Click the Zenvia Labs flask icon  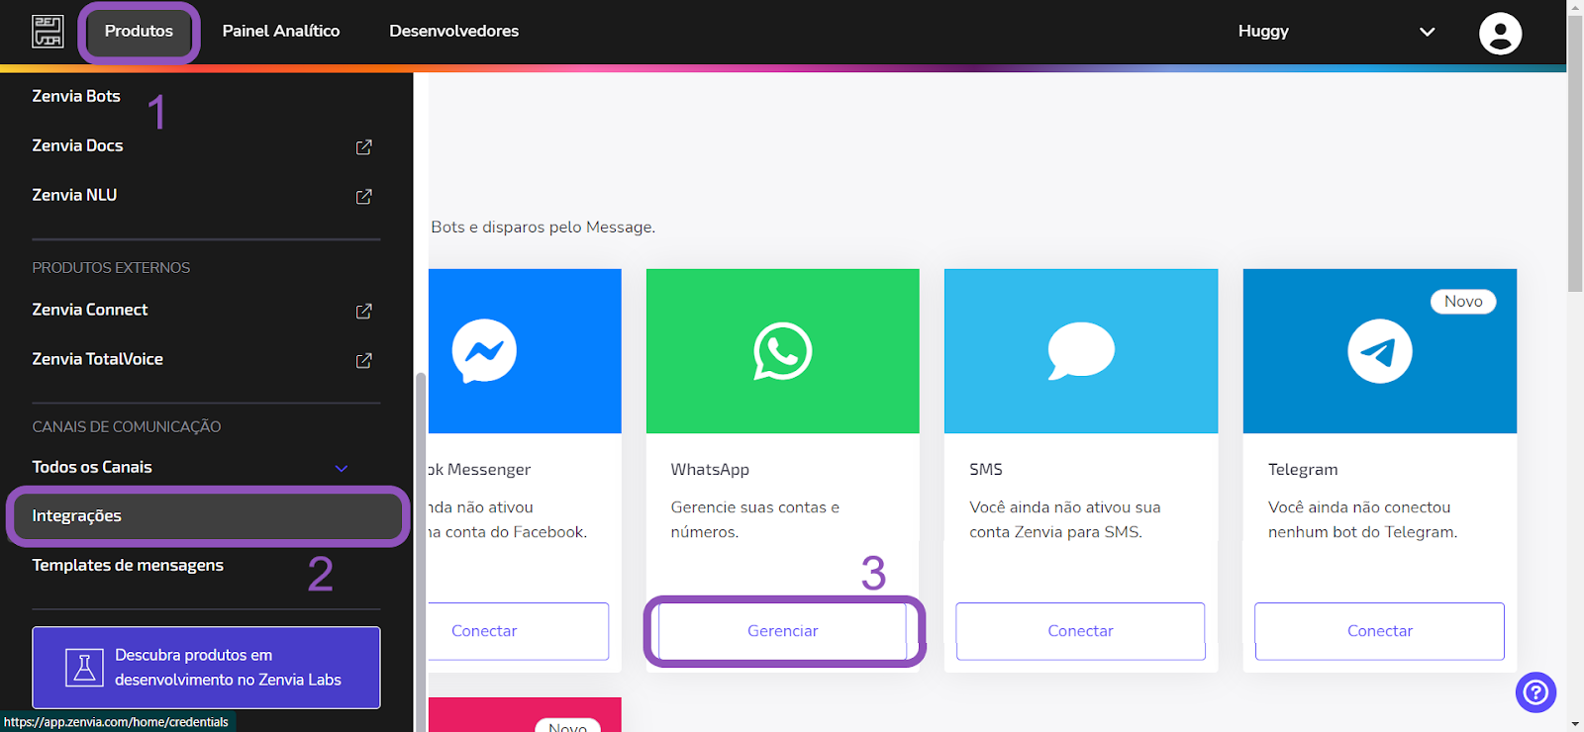85,668
